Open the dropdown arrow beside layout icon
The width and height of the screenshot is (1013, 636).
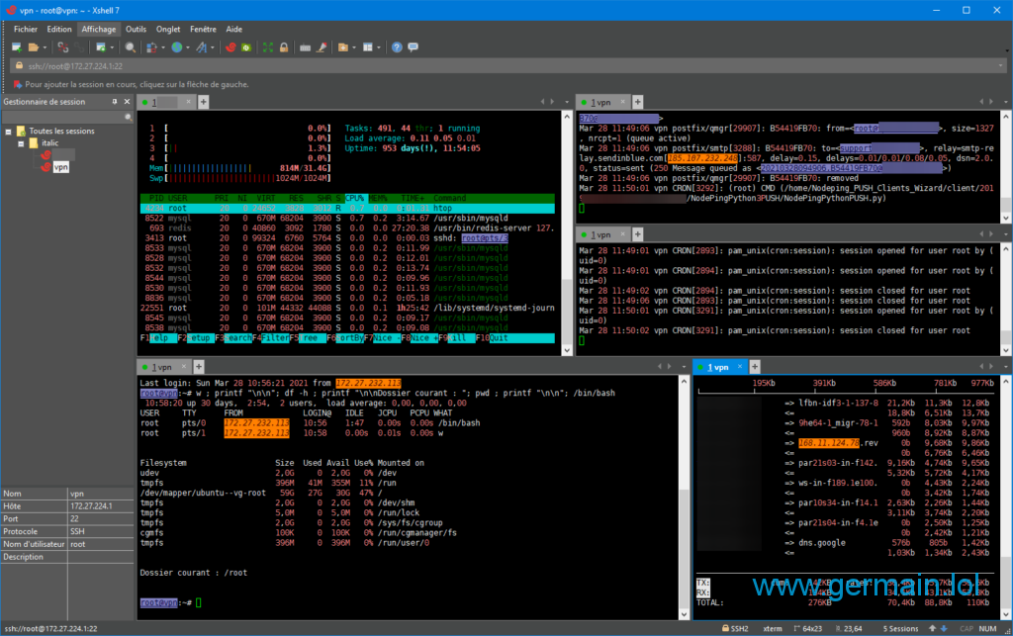point(379,47)
